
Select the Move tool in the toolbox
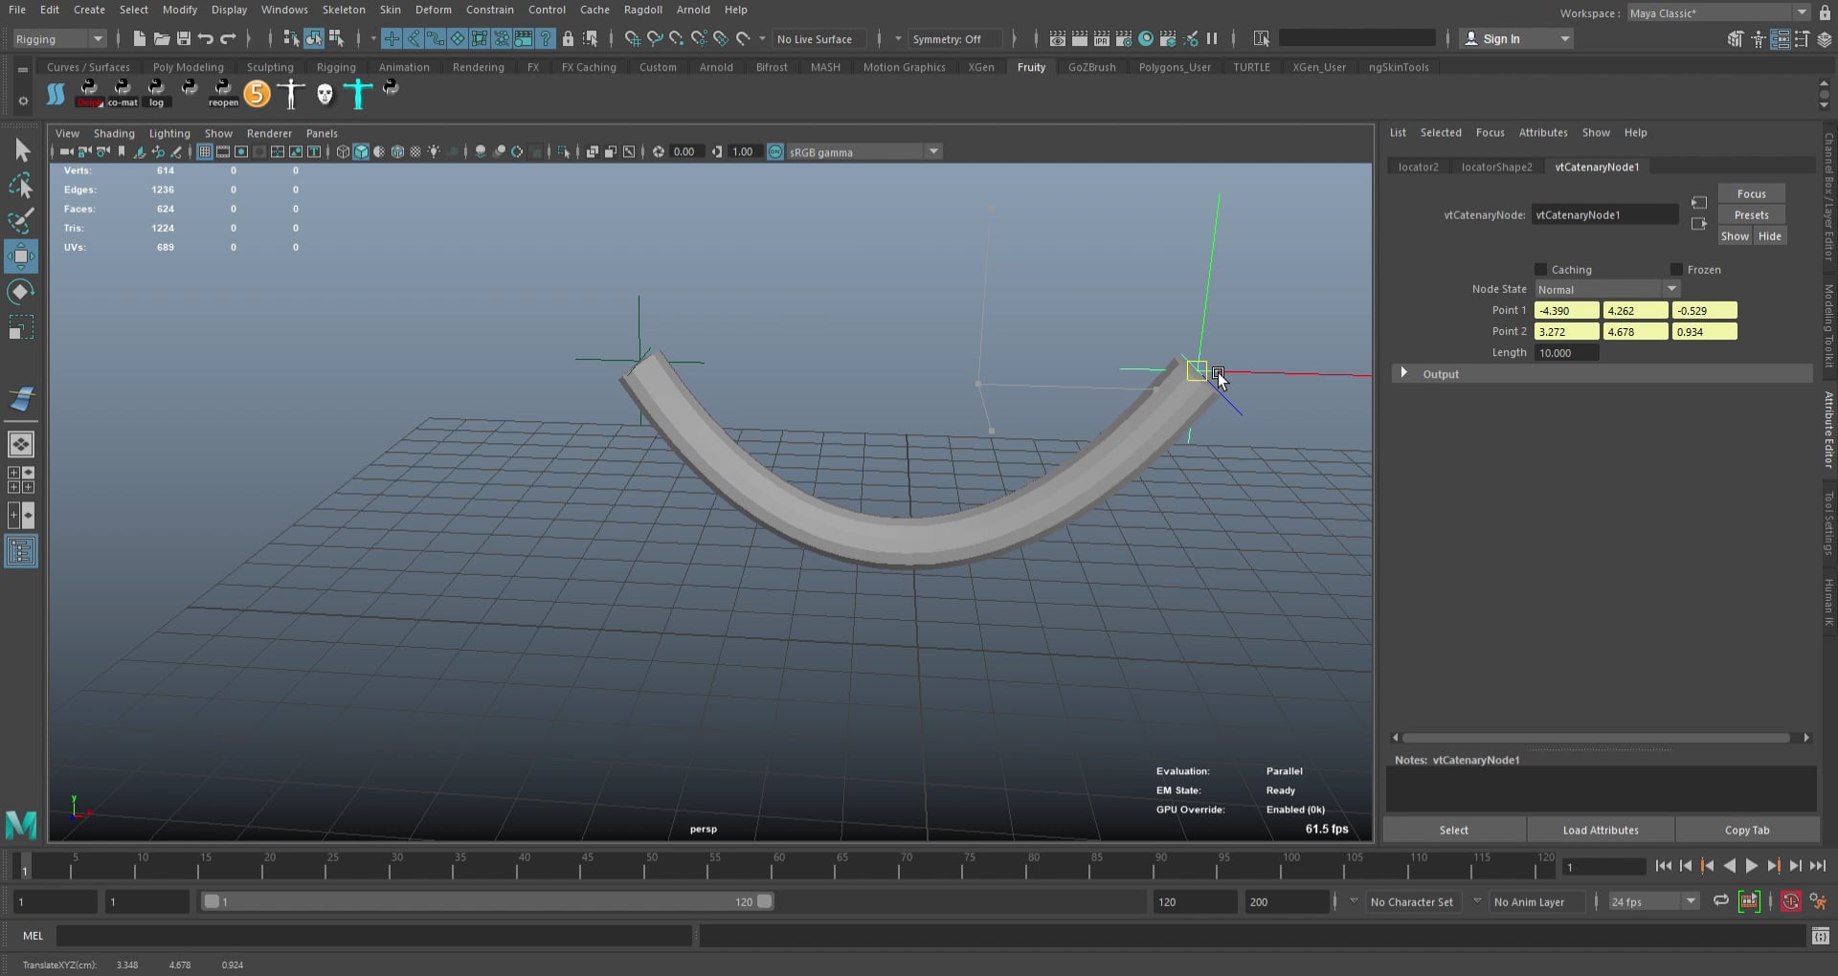[21, 256]
